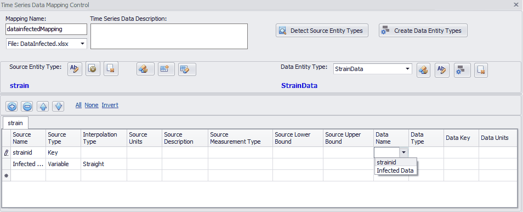Click Interpolation Type column header
523x212 pixels.
click(x=104, y=138)
